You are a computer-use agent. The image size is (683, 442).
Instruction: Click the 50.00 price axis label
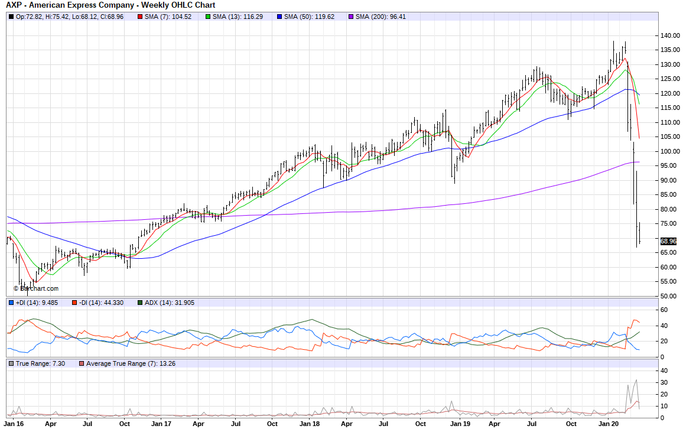(669, 296)
